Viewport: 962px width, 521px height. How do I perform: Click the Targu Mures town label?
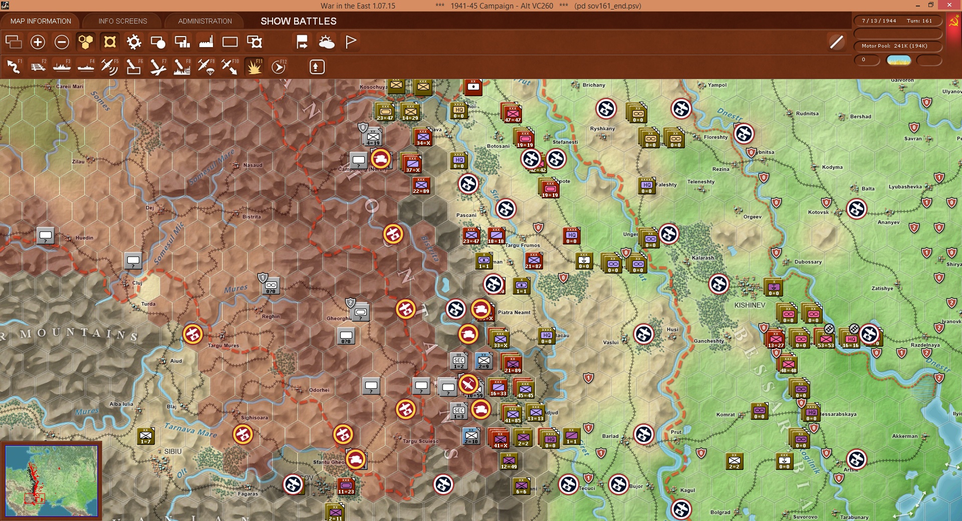point(223,346)
